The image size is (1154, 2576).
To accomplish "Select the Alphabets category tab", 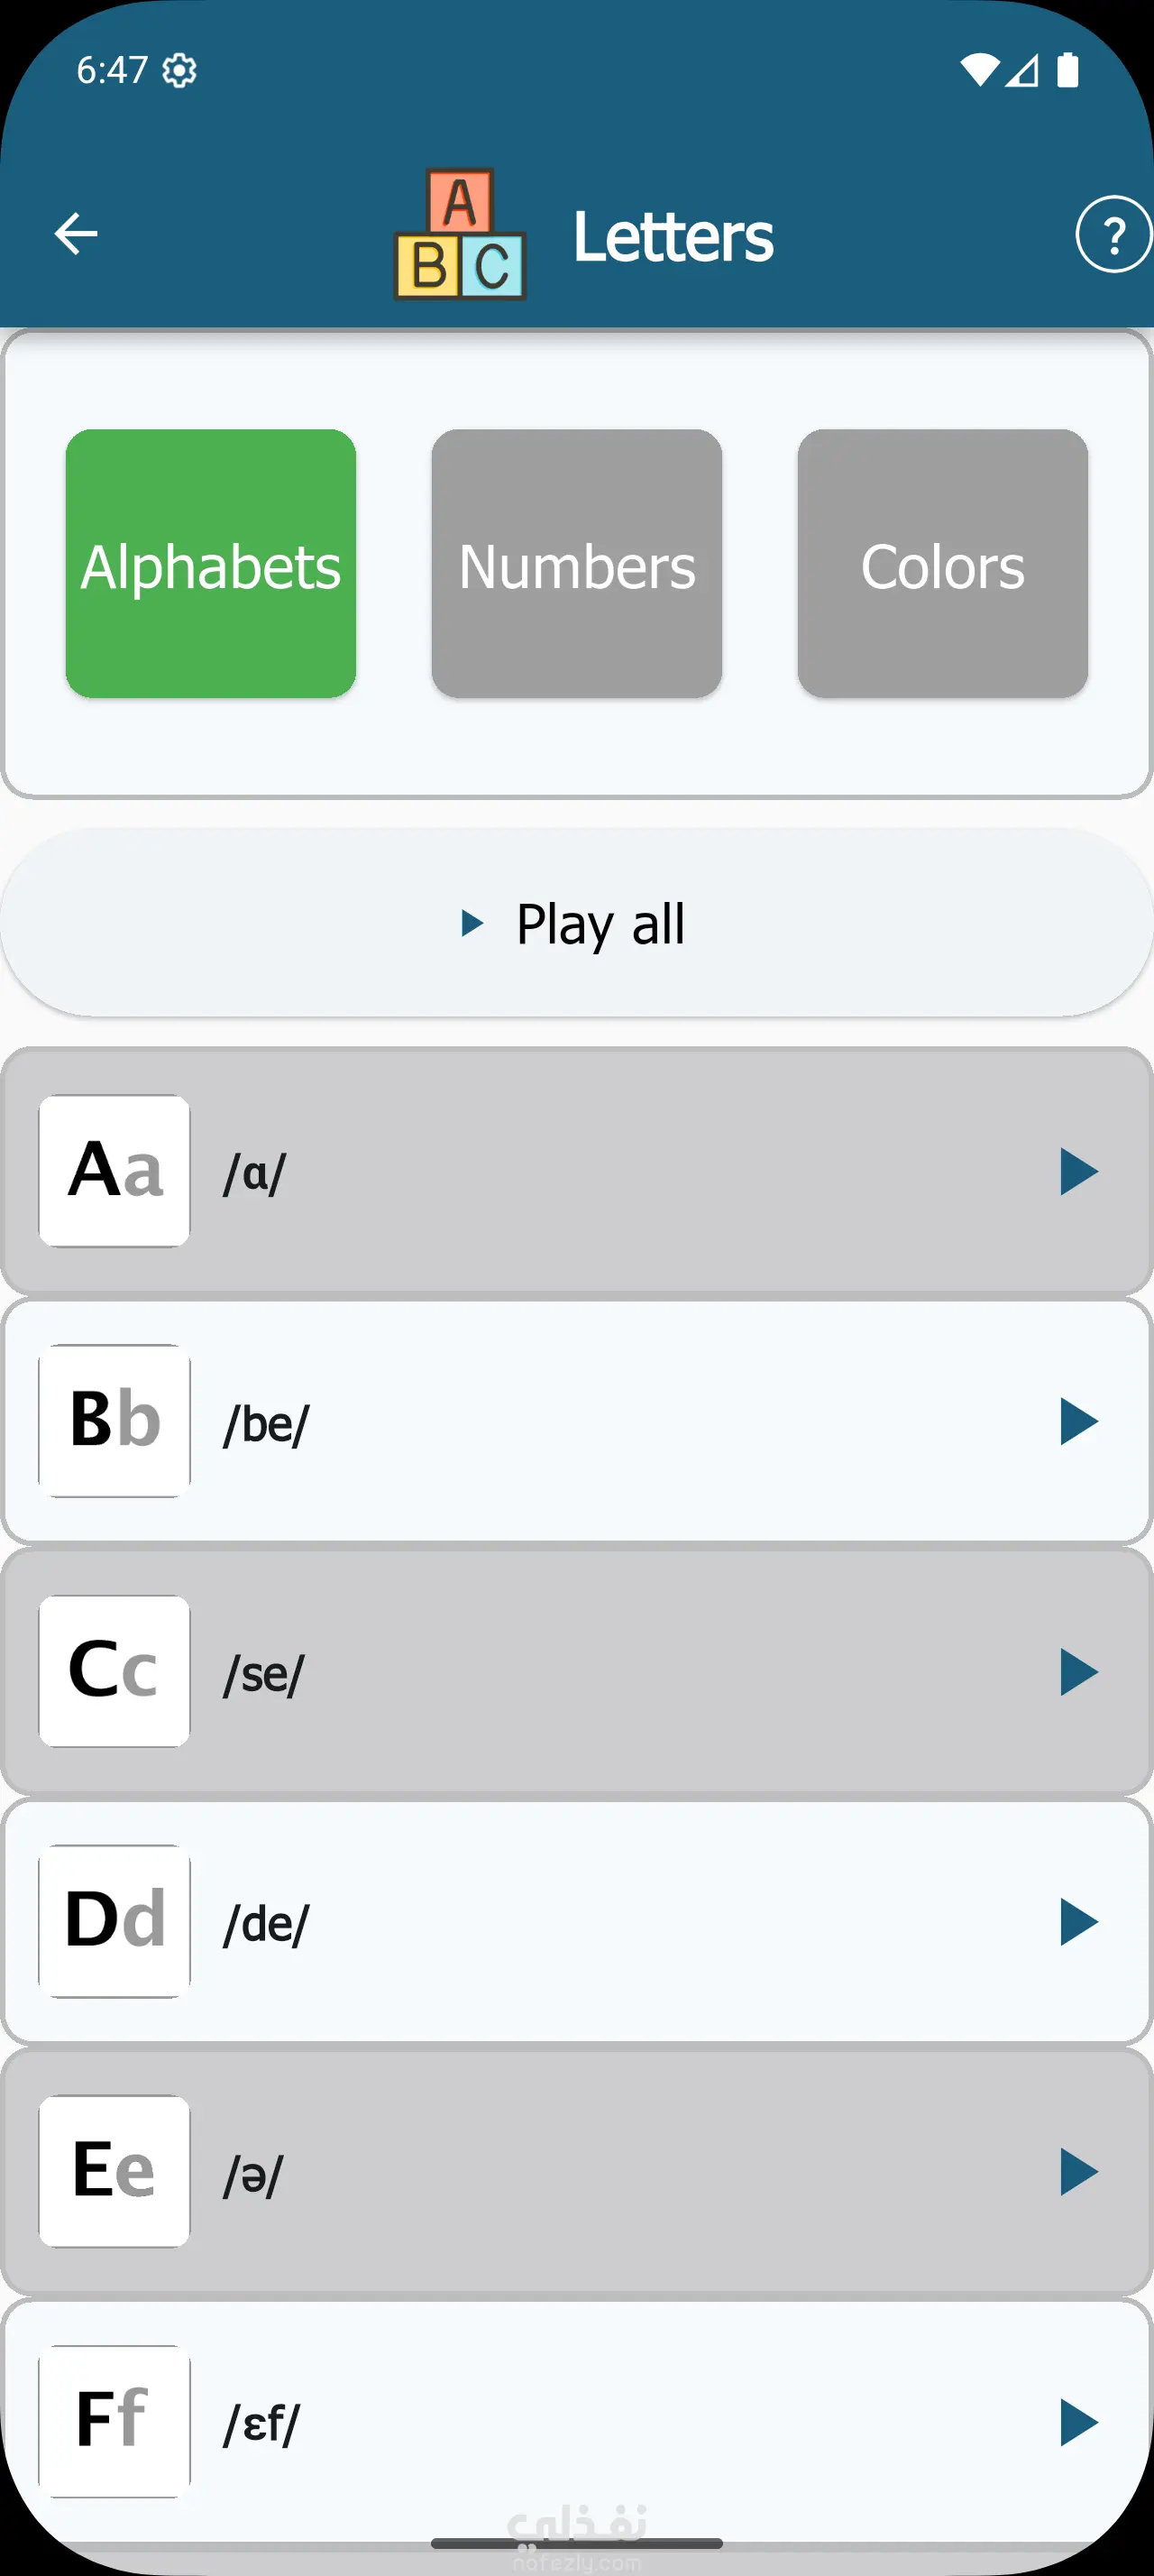I will pyautogui.click(x=211, y=564).
